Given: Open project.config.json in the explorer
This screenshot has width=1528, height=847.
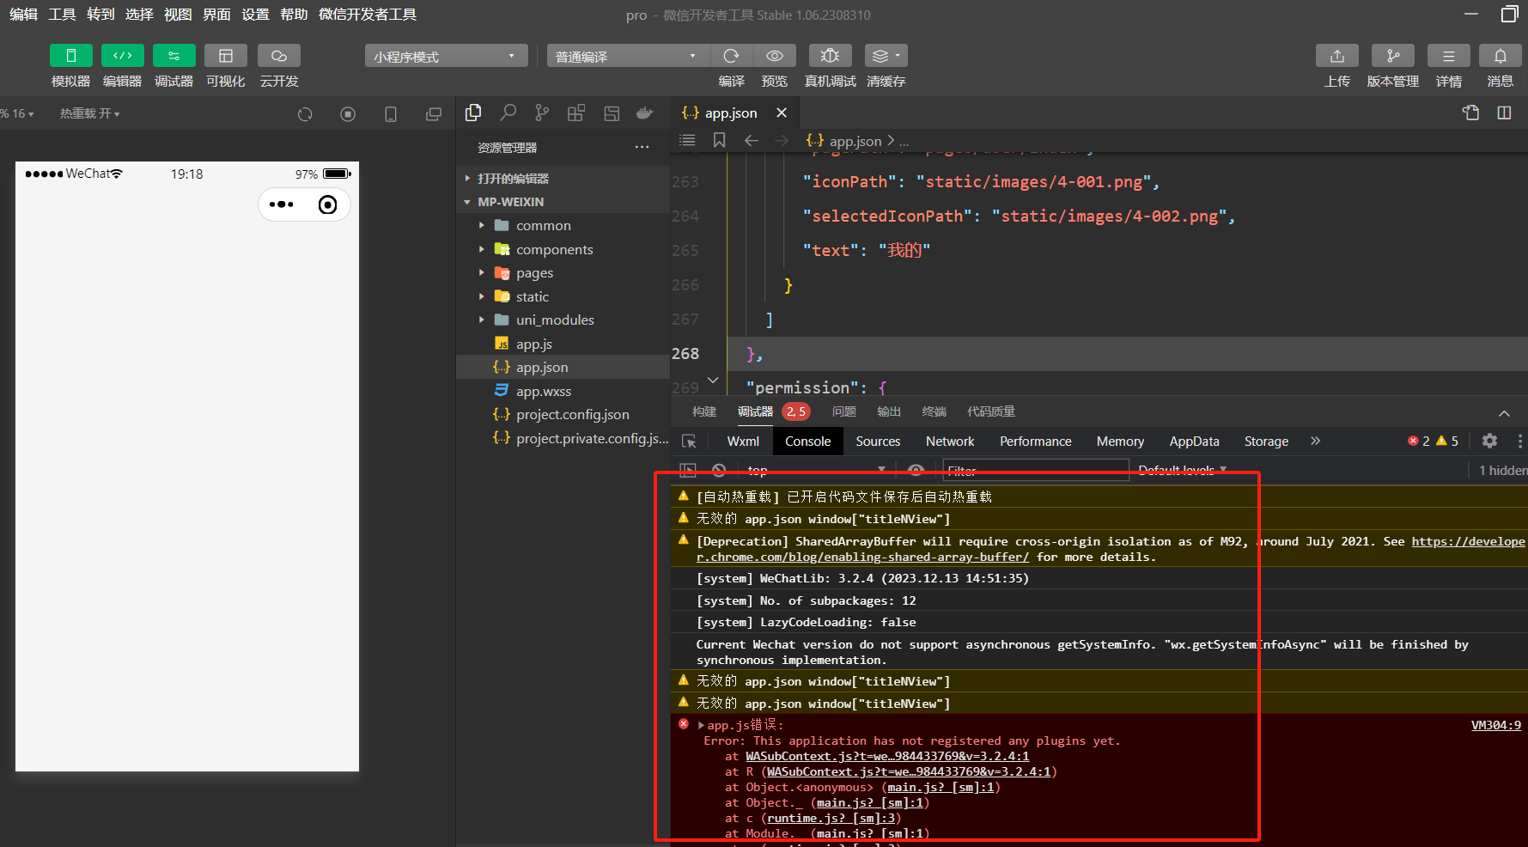Looking at the screenshot, I should coord(572,414).
